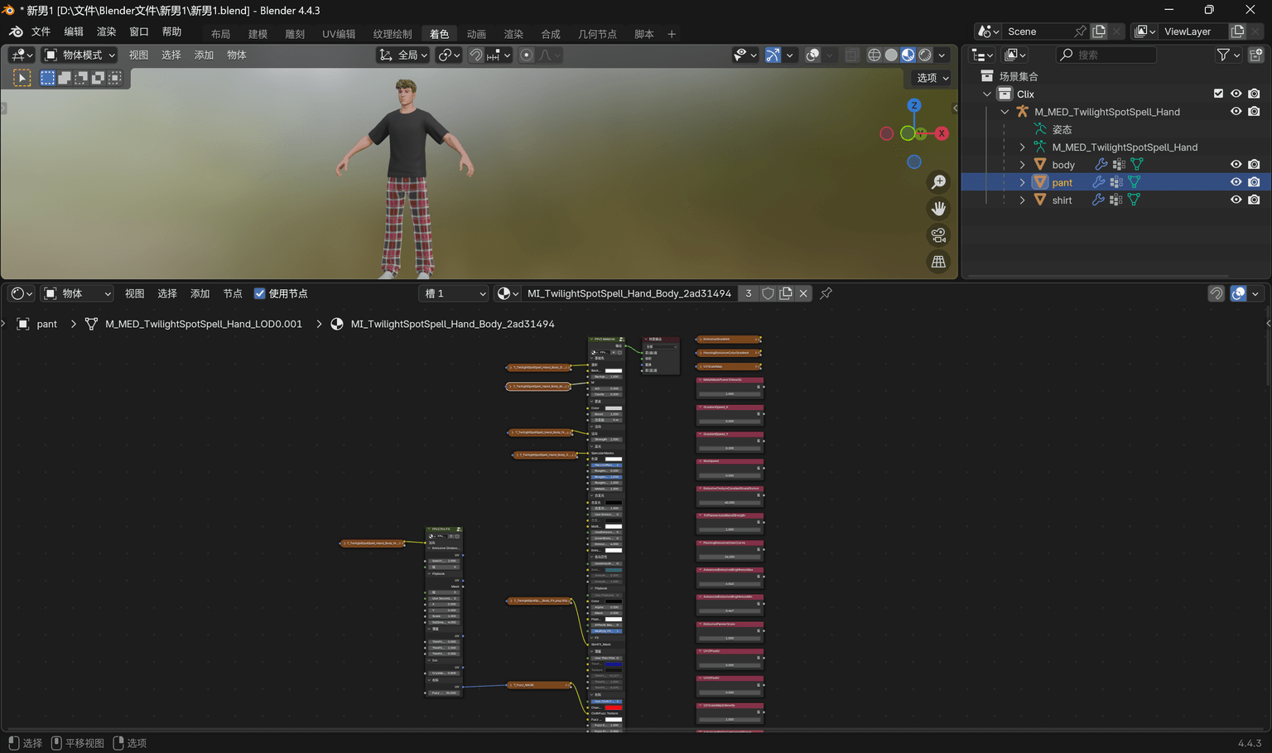Switch to the UV Editing workspace tab
1272x753 pixels.
tap(339, 34)
